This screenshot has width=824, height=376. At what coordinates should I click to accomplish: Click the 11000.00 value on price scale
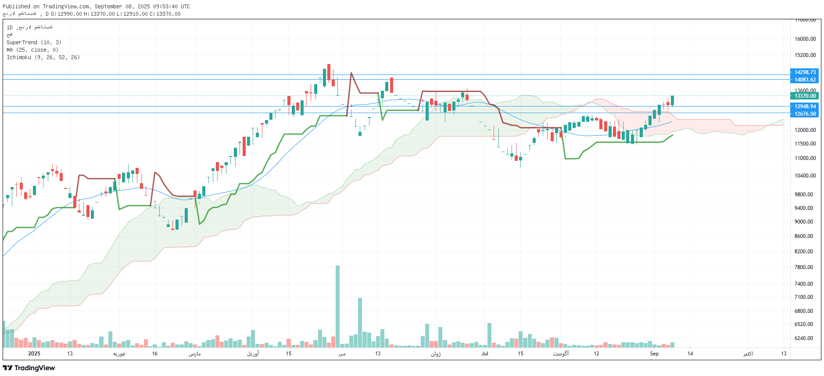pos(805,158)
